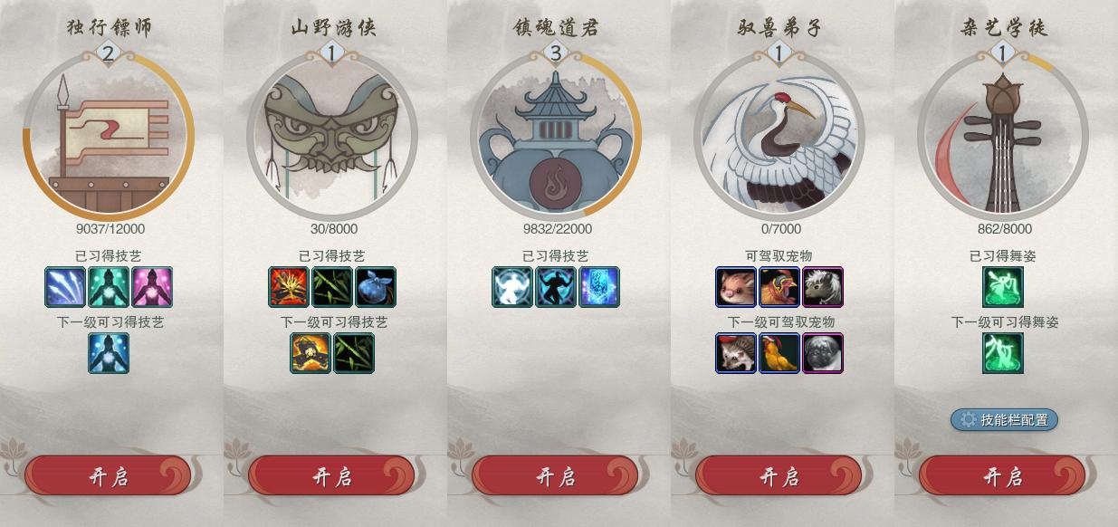Click the blue slash skill icon under 独行镖师
The width and height of the screenshot is (1118, 527).
(65, 287)
